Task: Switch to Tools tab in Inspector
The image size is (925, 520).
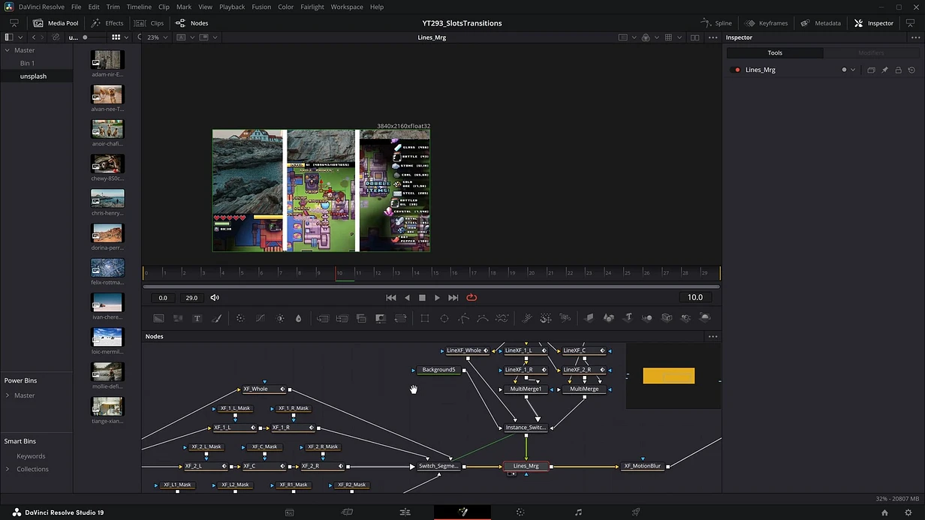Action: tap(775, 53)
